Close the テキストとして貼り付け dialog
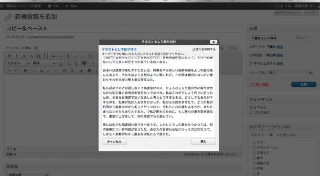The height and width of the screenshot is (176, 320). click(213, 42)
